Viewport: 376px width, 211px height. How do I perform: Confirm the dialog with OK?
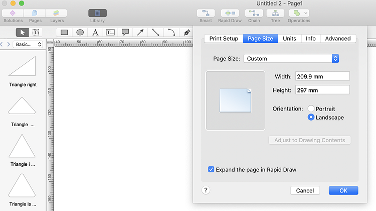[x=343, y=190]
